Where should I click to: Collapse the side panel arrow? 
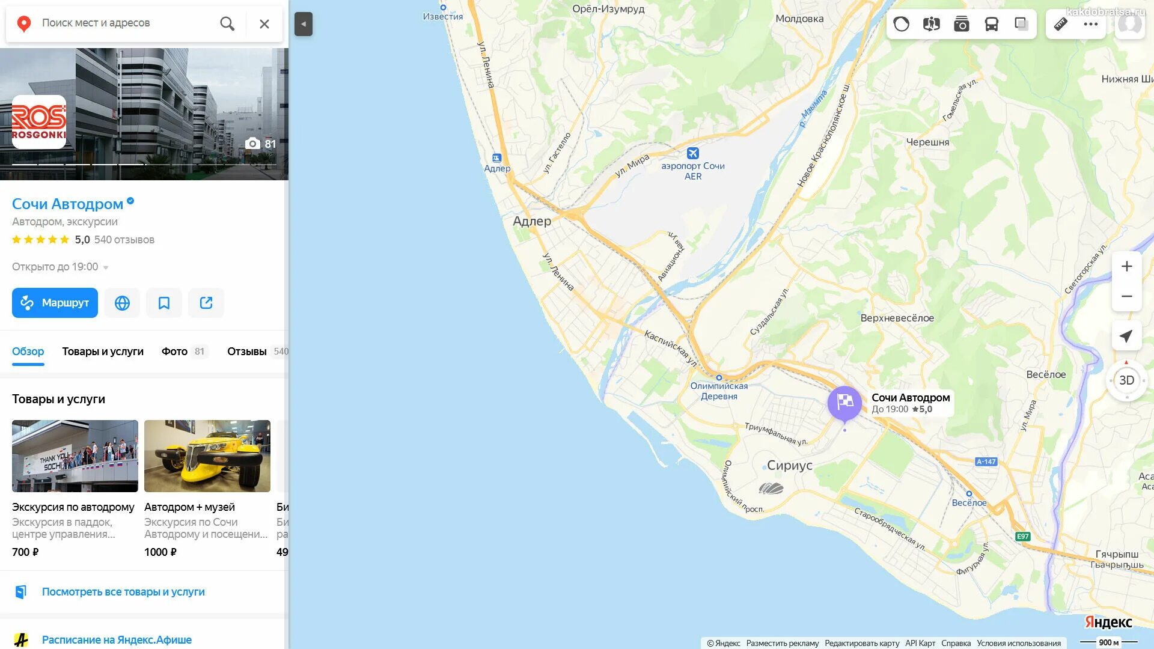click(304, 24)
